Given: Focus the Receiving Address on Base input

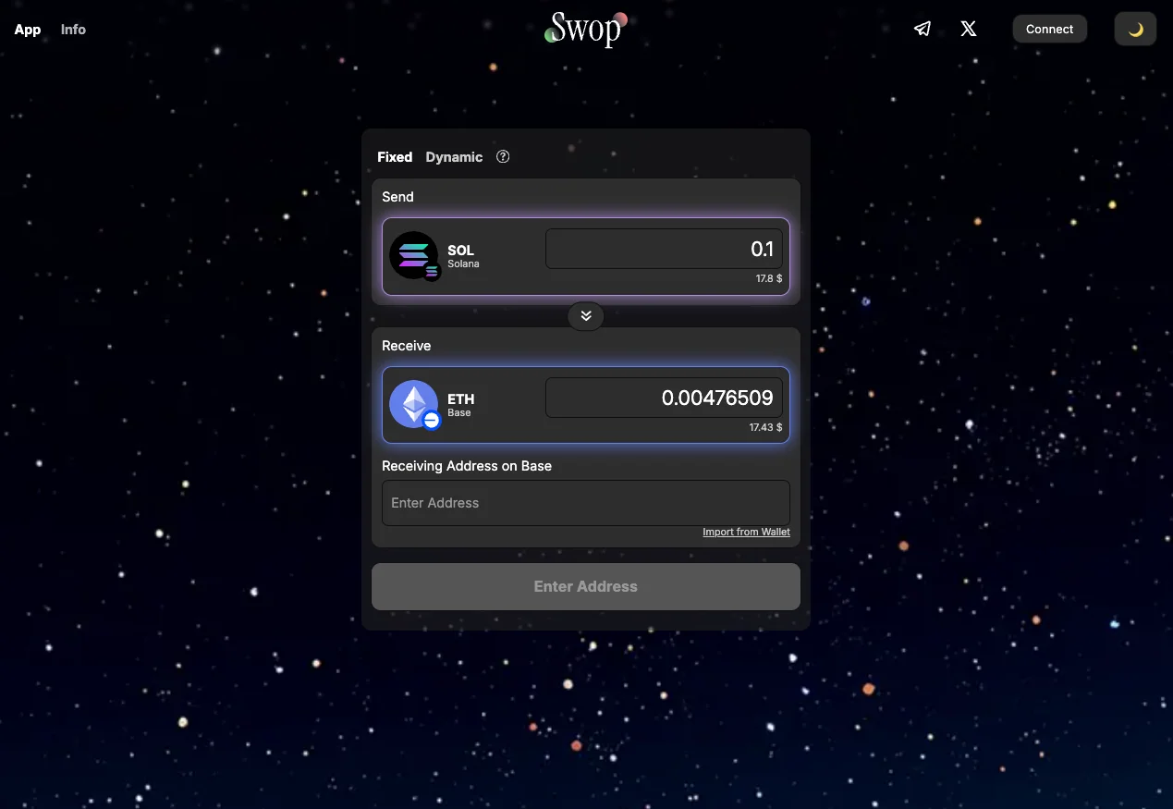Looking at the screenshot, I should click(586, 503).
